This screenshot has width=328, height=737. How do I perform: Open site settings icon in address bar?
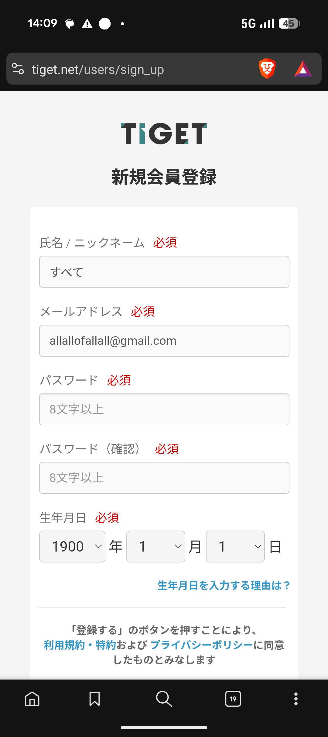(18, 69)
